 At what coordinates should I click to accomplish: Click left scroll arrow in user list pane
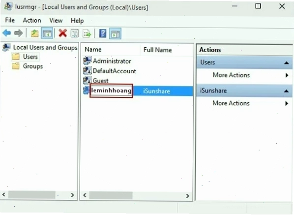click(85, 195)
